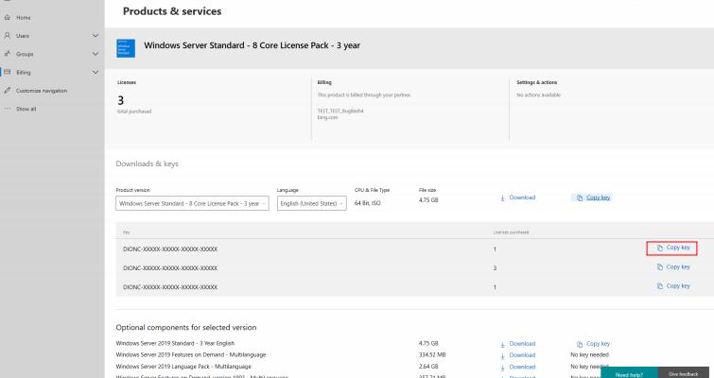The image size is (714, 378).
Task: Click Windows Server 2019 Language Pack - Multilanguage text
Action: [183, 367]
